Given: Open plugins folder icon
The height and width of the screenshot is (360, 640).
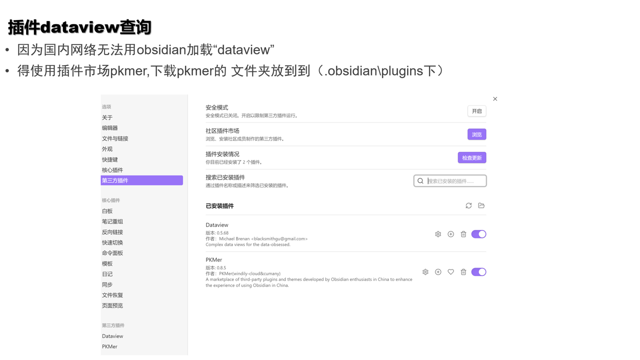Looking at the screenshot, I should (x=481, y=205).
